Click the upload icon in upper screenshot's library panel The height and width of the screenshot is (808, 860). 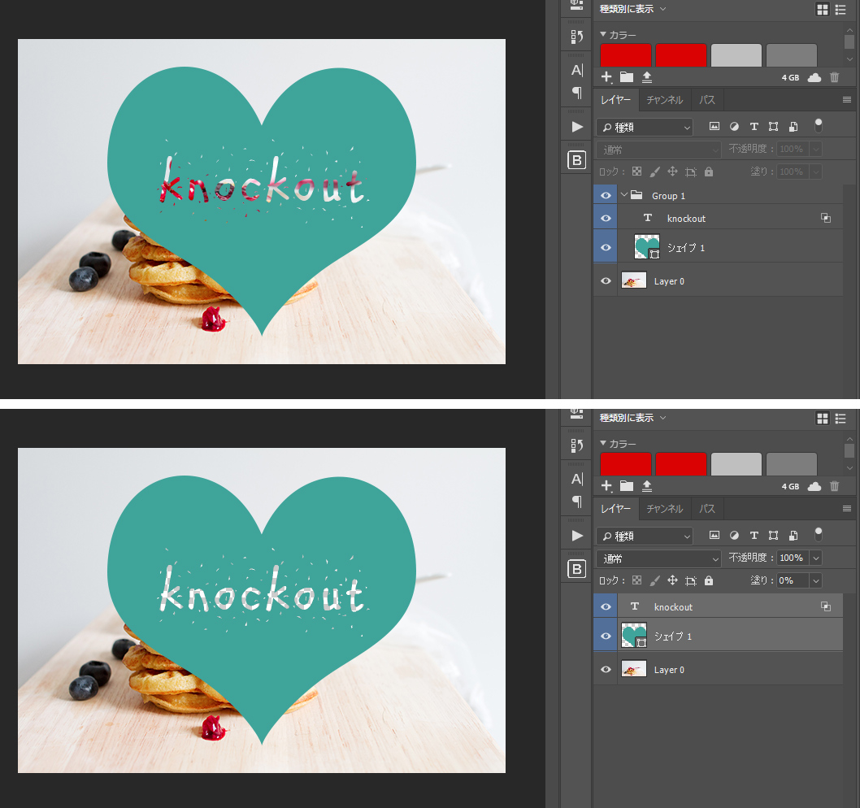[x=647, y=77]
